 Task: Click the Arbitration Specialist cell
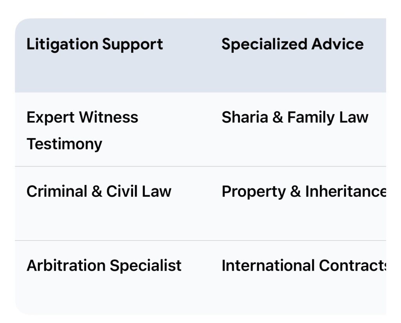point(104,266)
